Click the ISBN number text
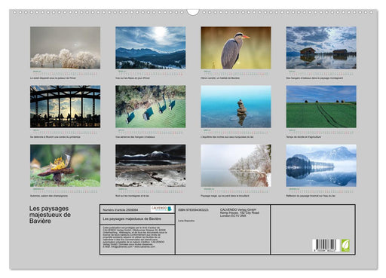The height and width of the screenshot is (278, 386). pos(193,209)
